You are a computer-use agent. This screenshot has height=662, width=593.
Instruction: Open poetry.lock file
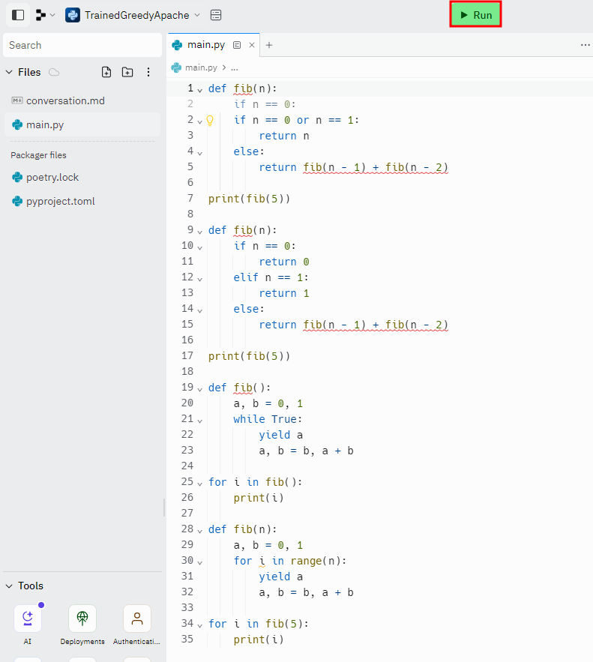click(x=82, y=178)
